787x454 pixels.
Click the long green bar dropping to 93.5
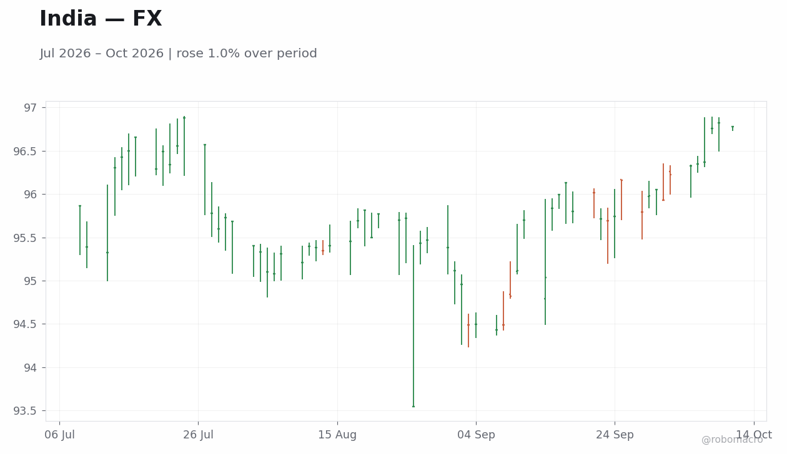[x=413, y=326]
